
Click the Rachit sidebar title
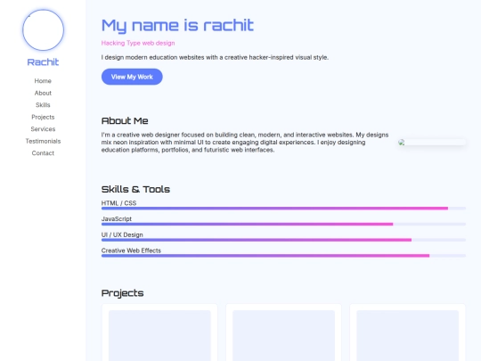coord(43,62)
